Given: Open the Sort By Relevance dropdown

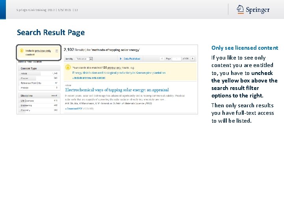Looking at the screenshot, I should click(x=84, y=59).
